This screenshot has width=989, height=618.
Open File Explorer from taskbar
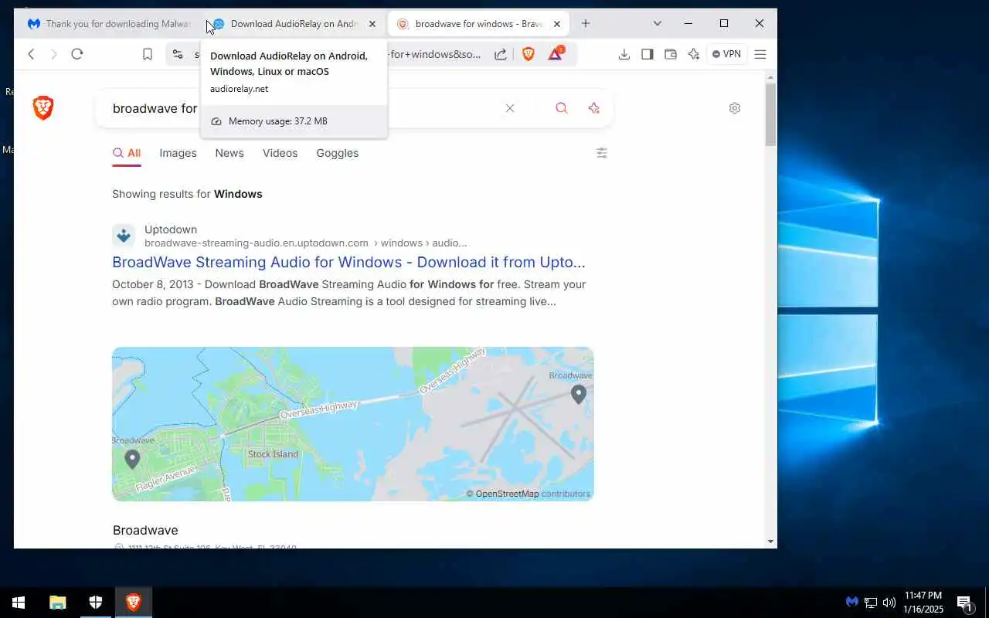(58, 603)
